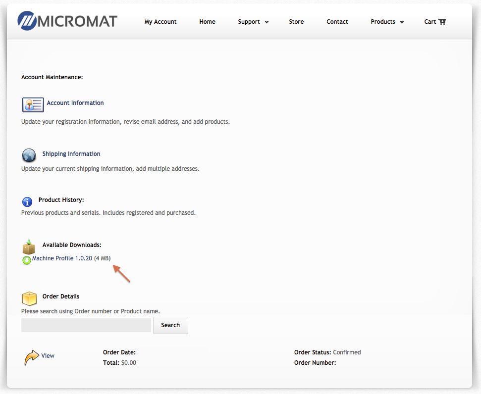Click the Available Downloads box icon

point(29,247)
